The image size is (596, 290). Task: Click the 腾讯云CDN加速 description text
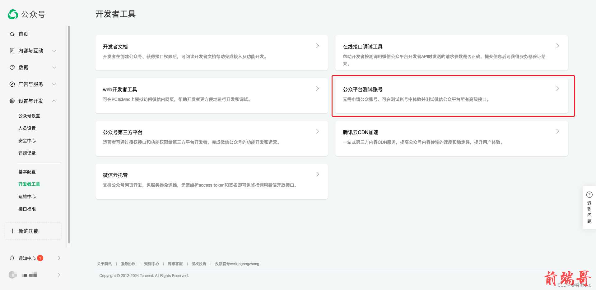(x=423, y=142)
